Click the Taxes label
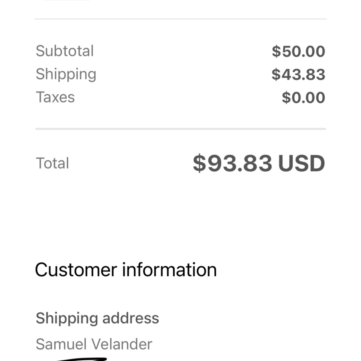 click(x=55, y=97)
